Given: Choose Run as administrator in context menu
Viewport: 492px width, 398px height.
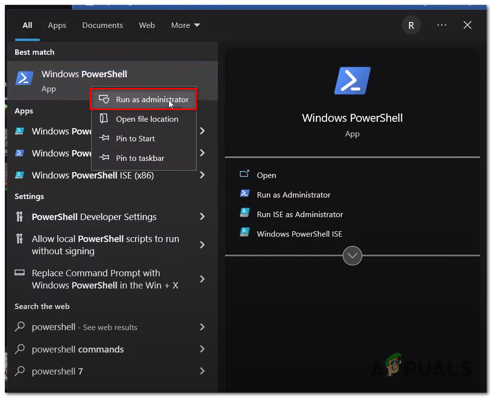Looking at the screenshot, I should [143, 99].
